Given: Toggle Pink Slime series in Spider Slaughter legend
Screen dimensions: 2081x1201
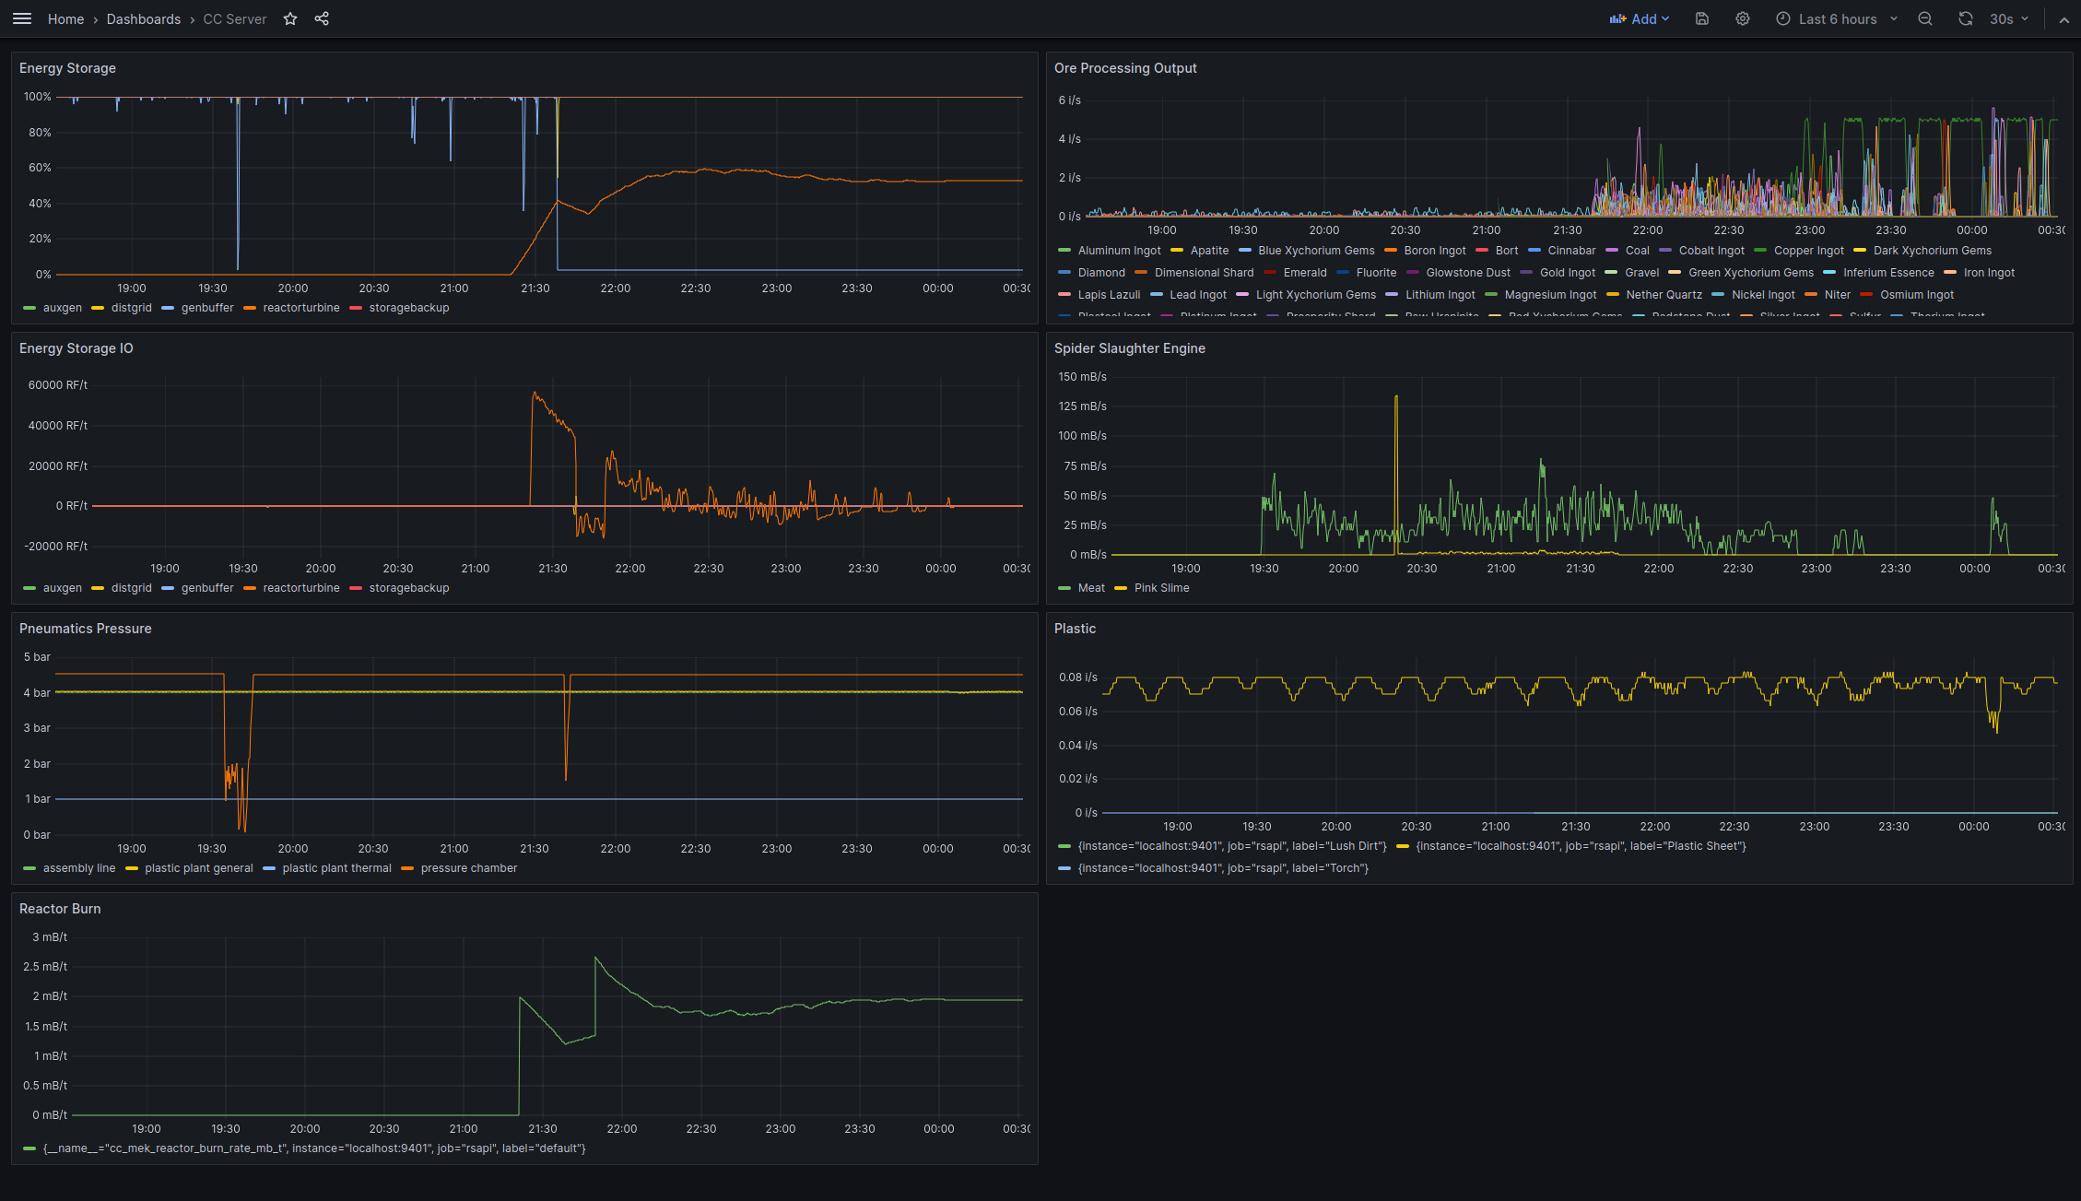Looking at the screenshot, I should coord(1161,588).
